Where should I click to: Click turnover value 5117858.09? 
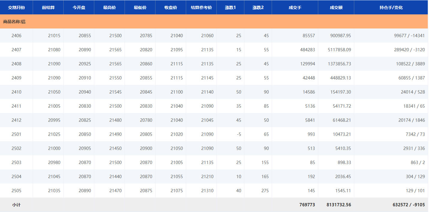tap(339, 50)
